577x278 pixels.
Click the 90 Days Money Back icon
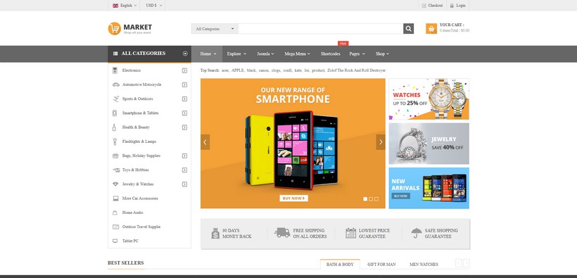pos(215,234)
